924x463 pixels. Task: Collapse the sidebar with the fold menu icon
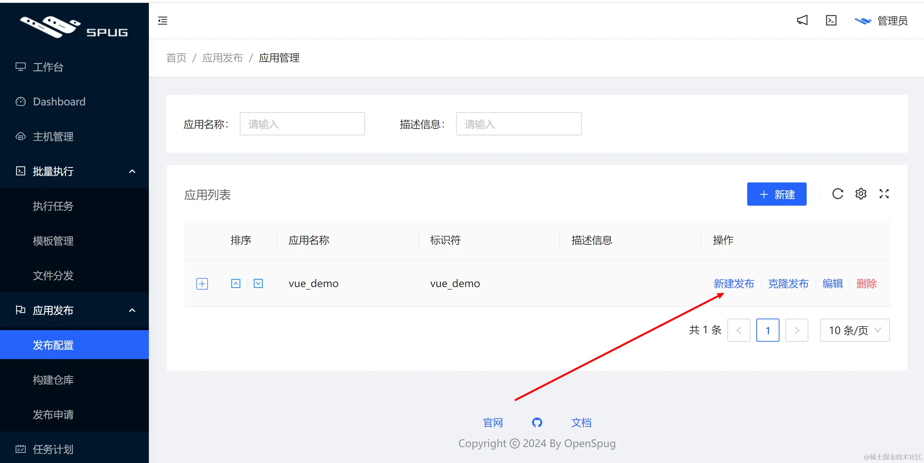(163, 21)
